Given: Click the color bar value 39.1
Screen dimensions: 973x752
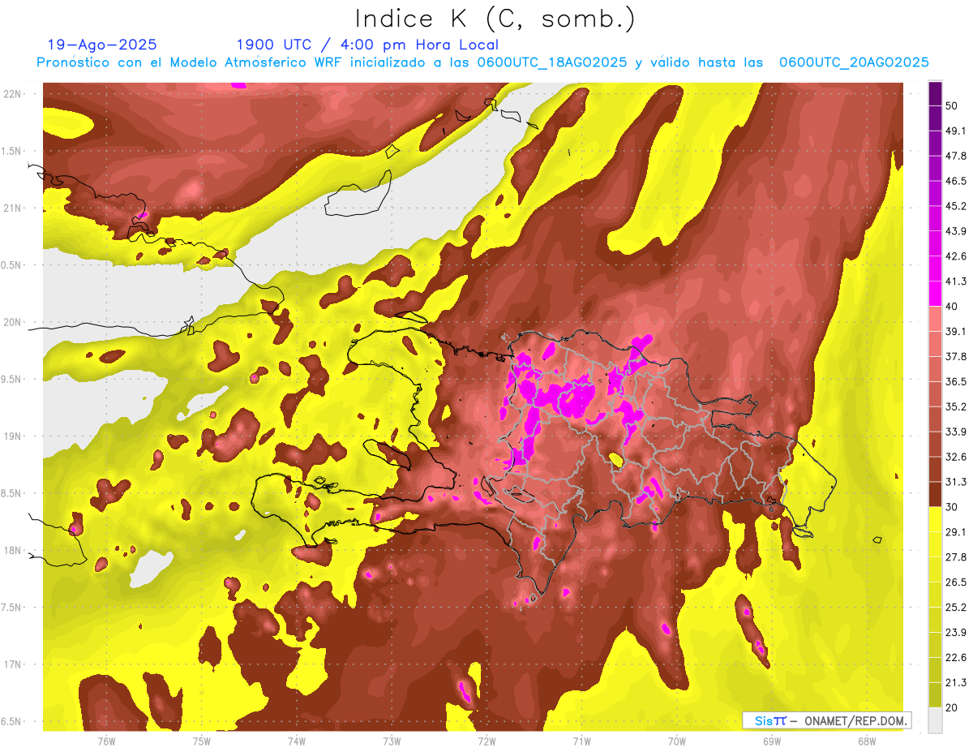Looking at the screenshot, I should point(956,332).
